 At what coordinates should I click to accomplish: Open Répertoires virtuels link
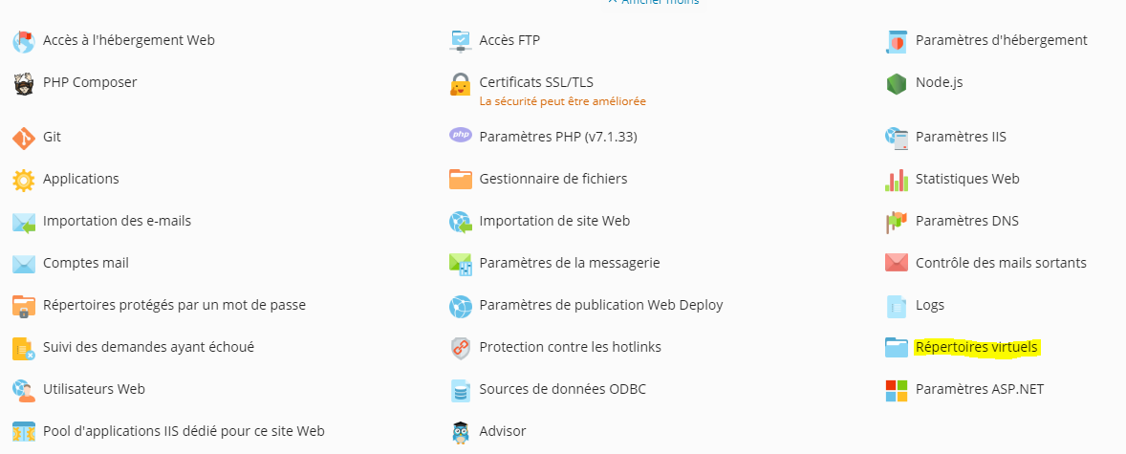tap(977, 347)
